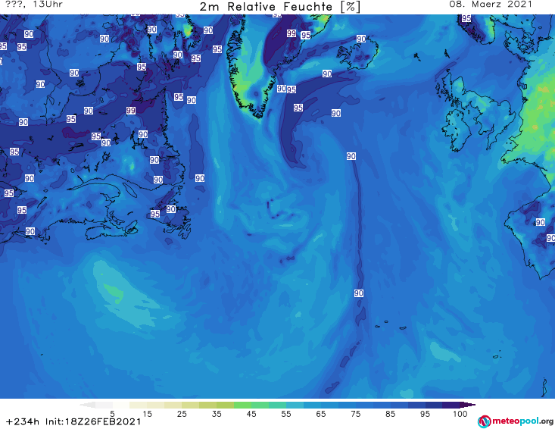Click the meteopool.org logo link
The image size is (555, 429).
click(x=516, y=421)
